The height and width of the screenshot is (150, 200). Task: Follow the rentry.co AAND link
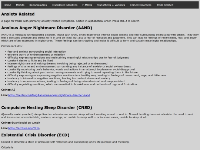tap(49, 95)
